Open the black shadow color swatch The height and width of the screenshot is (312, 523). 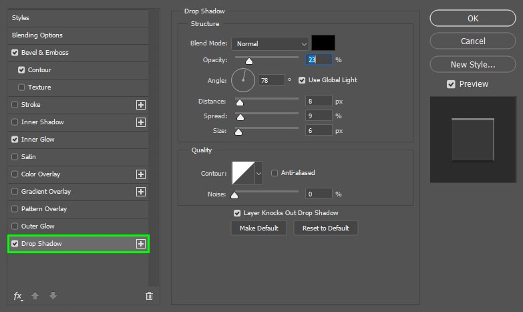point(323,43)
